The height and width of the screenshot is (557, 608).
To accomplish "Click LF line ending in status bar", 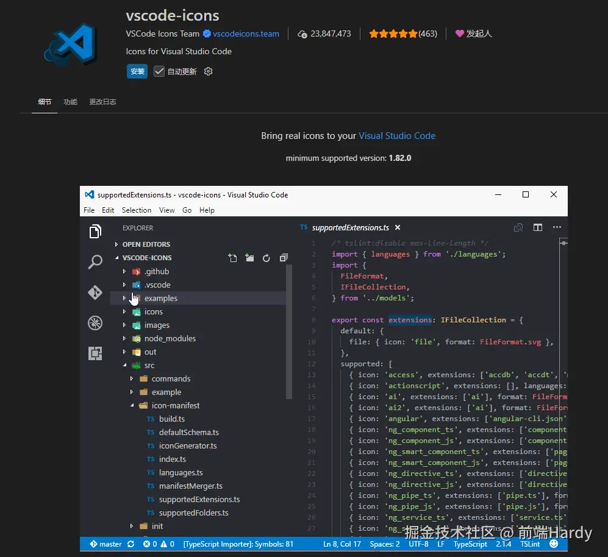I will coord(441,544).
